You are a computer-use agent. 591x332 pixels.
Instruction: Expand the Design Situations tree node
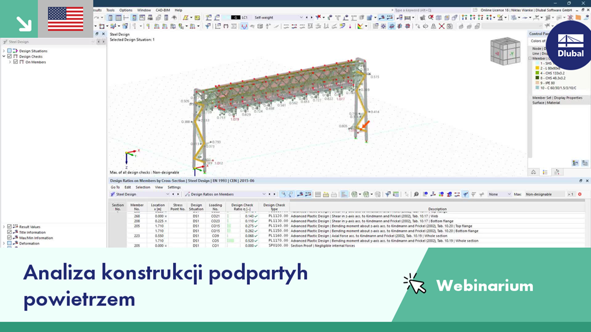click(4, 51)
